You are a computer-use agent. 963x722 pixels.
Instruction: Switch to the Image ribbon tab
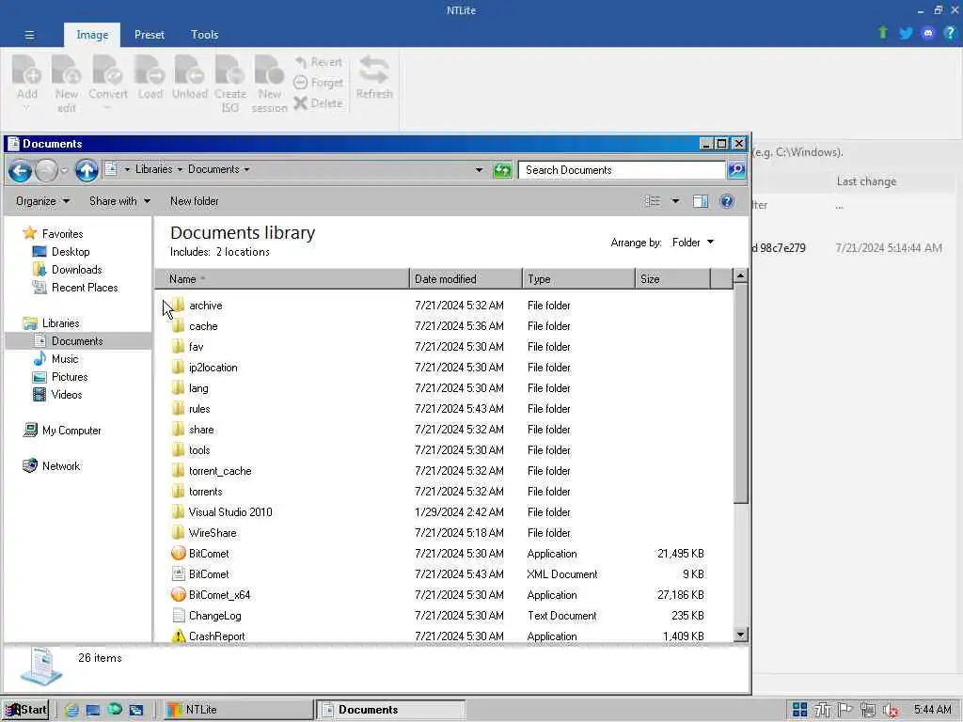coord(92,35)
